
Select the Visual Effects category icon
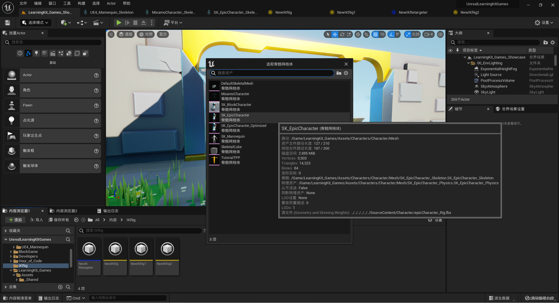[61, 53]
